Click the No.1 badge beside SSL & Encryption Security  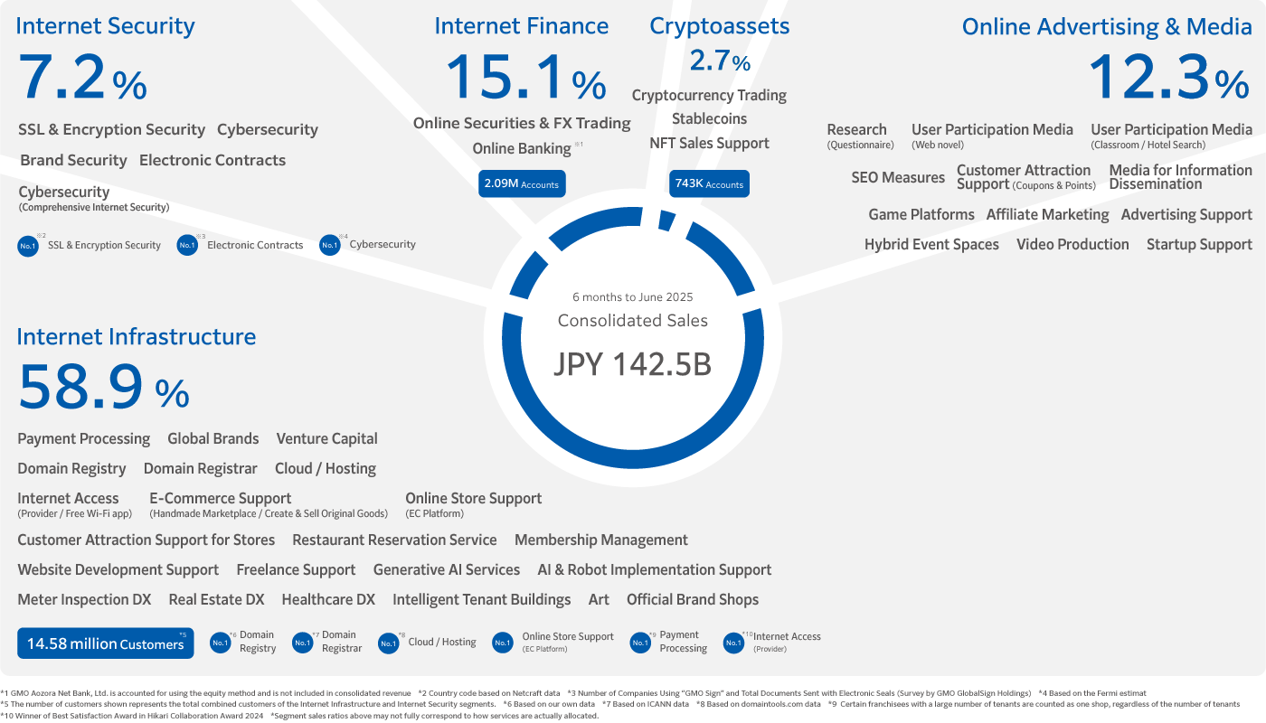tap(28, 245)
